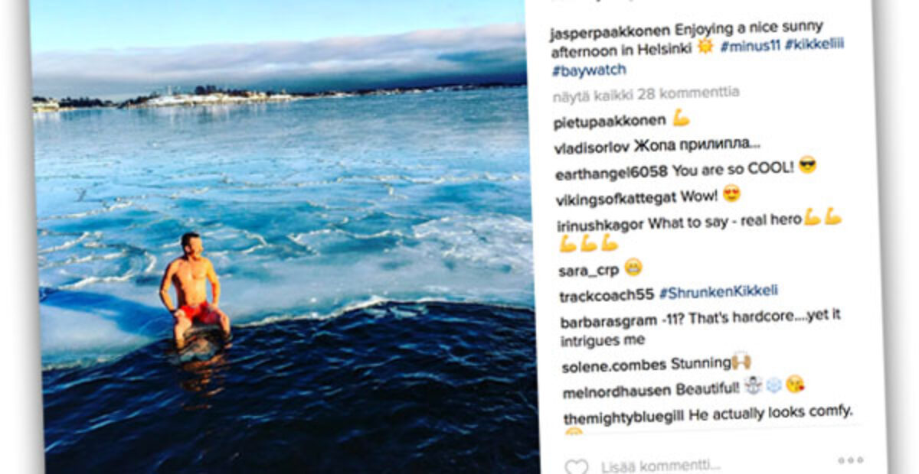Open the three-dots more options menu

point(850,460)
